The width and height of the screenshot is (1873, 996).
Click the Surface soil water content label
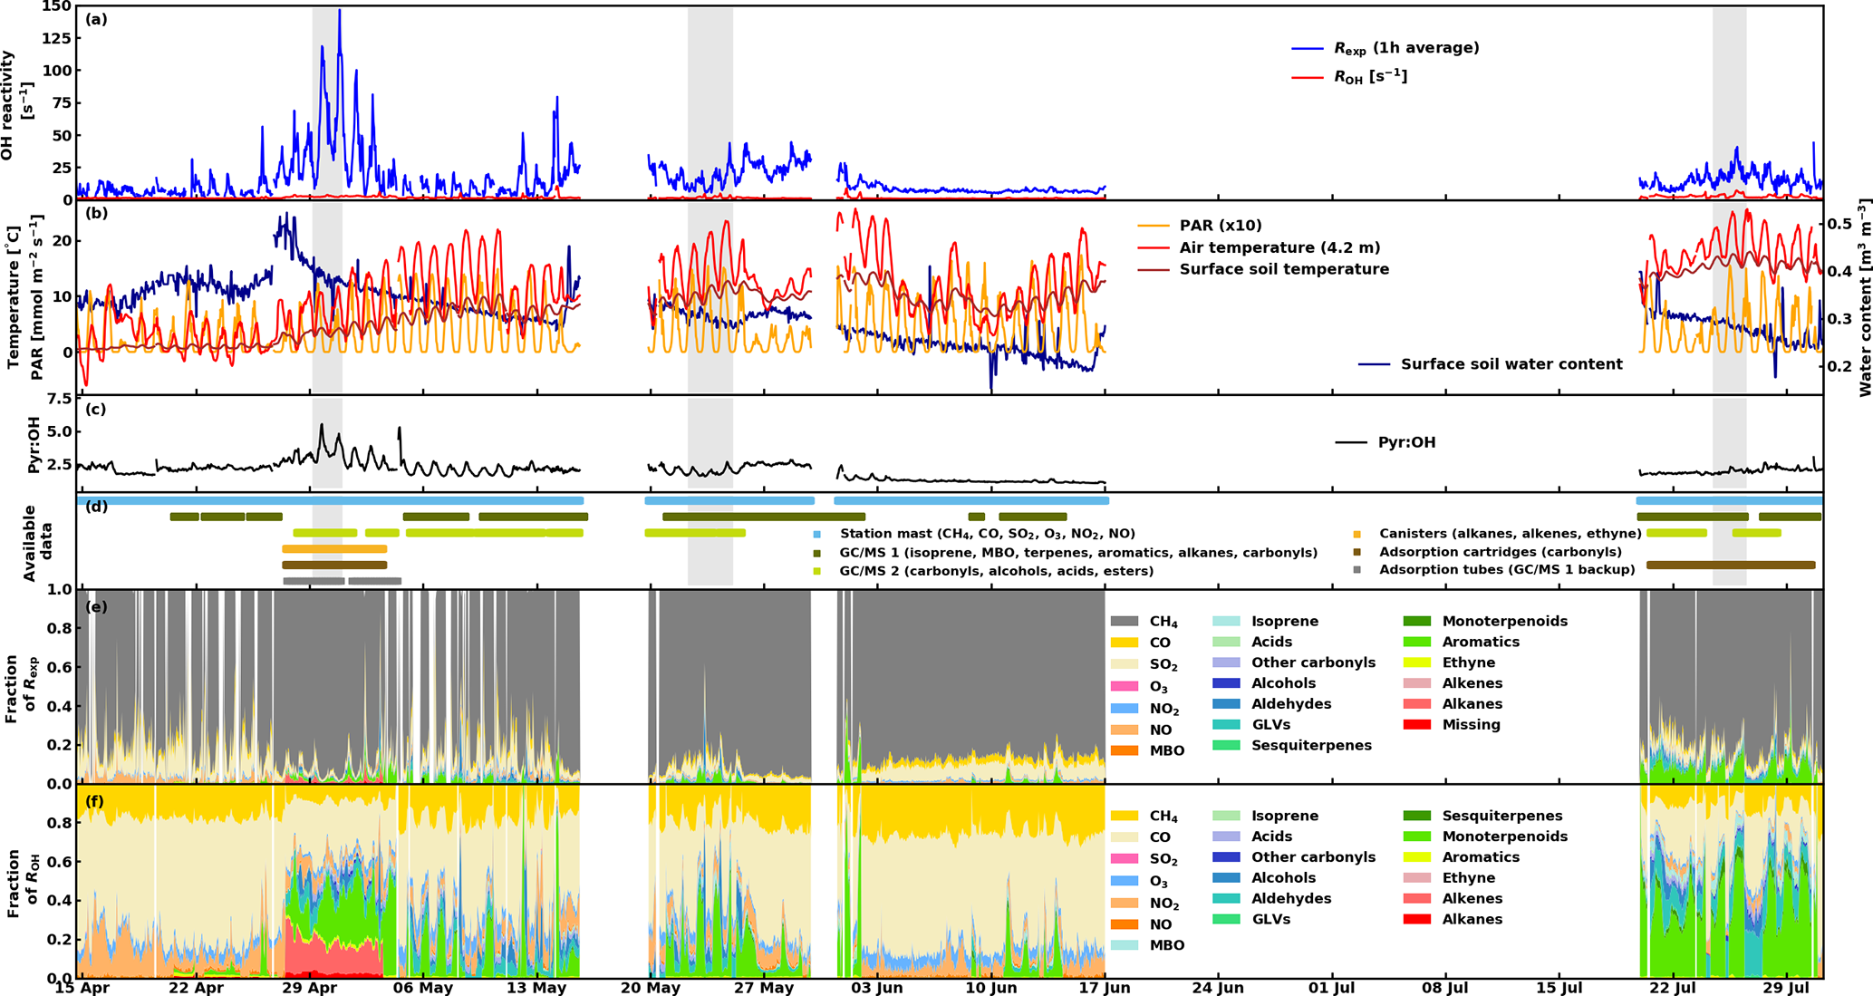coord(1511,364)
